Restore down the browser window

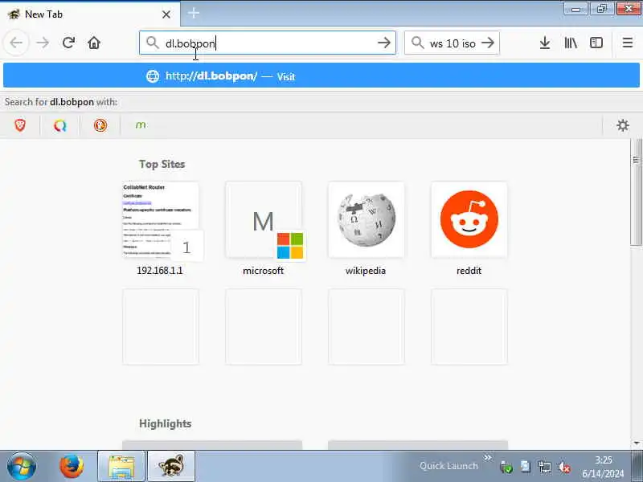[602, 9]
